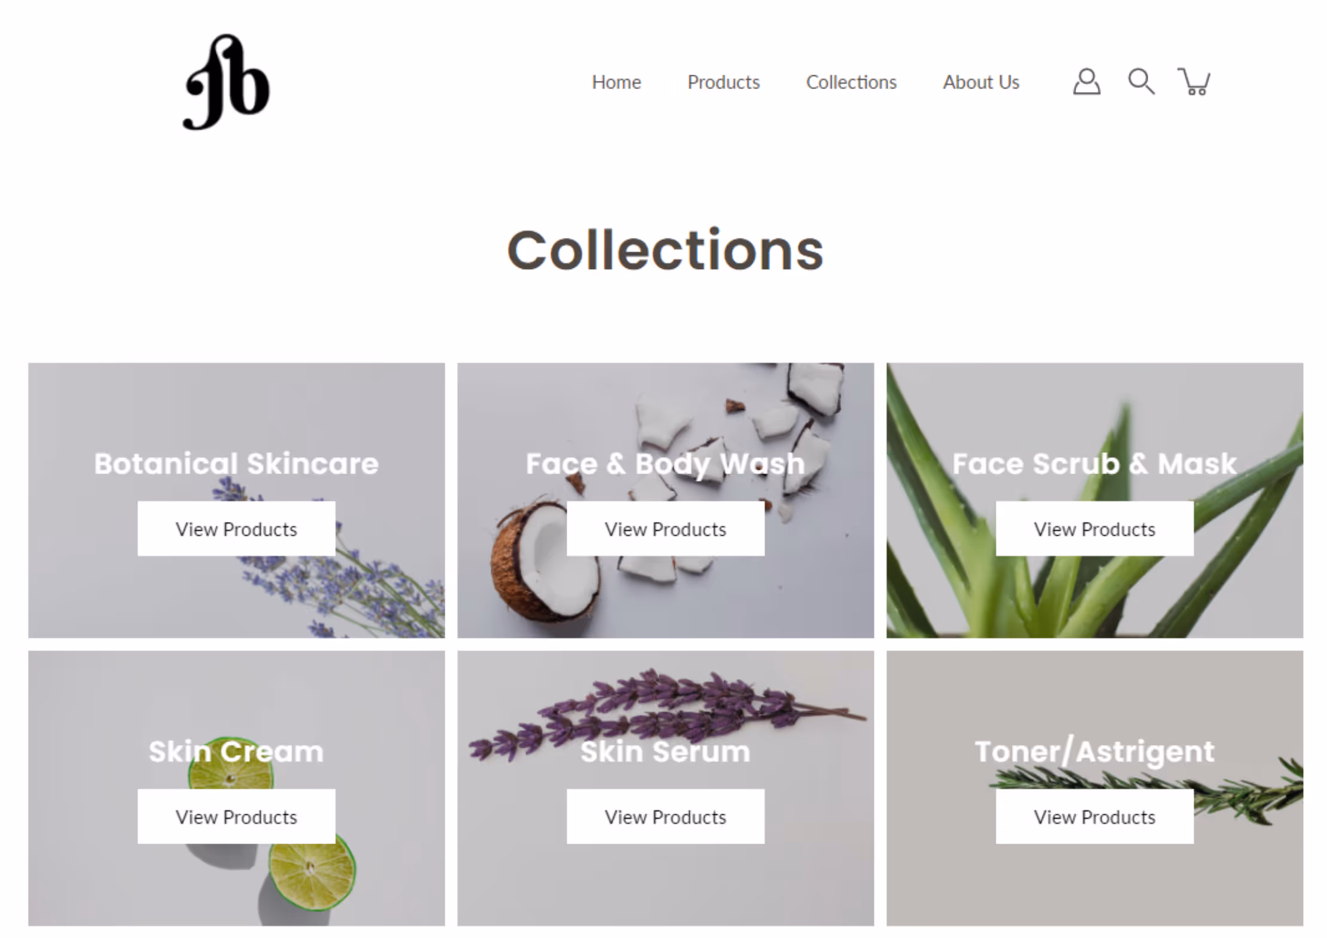Click the Face Scrub & Mask title
The width and height of the screenshot is (1327, 938).
point(1094,463)
